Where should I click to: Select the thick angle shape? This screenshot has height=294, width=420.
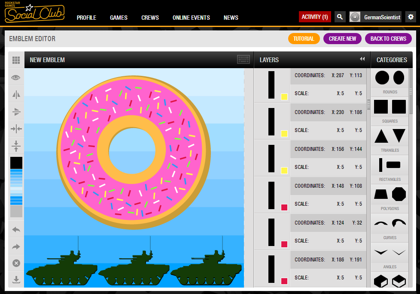(381, 252)
